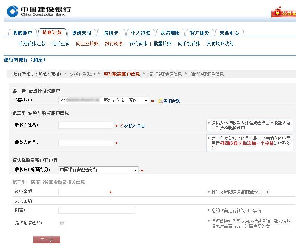Open the 客户服务 tab
296x248 pixels.
[x=199, y=33]
